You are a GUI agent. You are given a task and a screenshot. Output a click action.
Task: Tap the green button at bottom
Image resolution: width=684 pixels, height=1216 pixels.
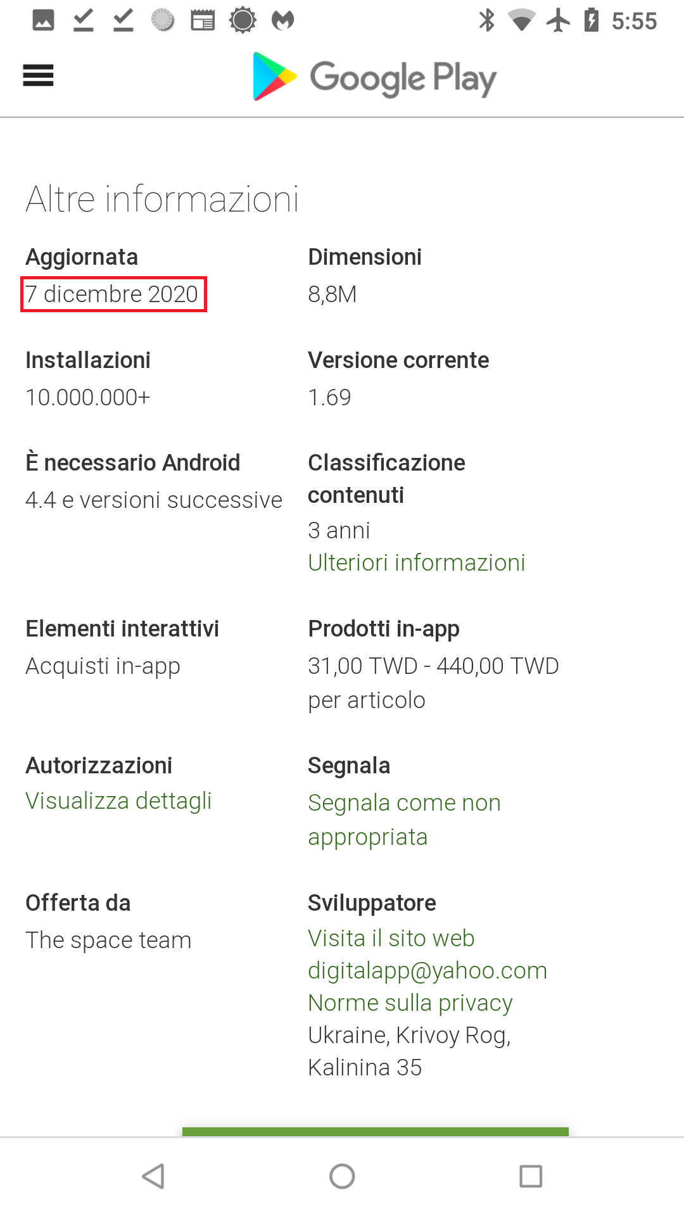tap(375, 1131)
